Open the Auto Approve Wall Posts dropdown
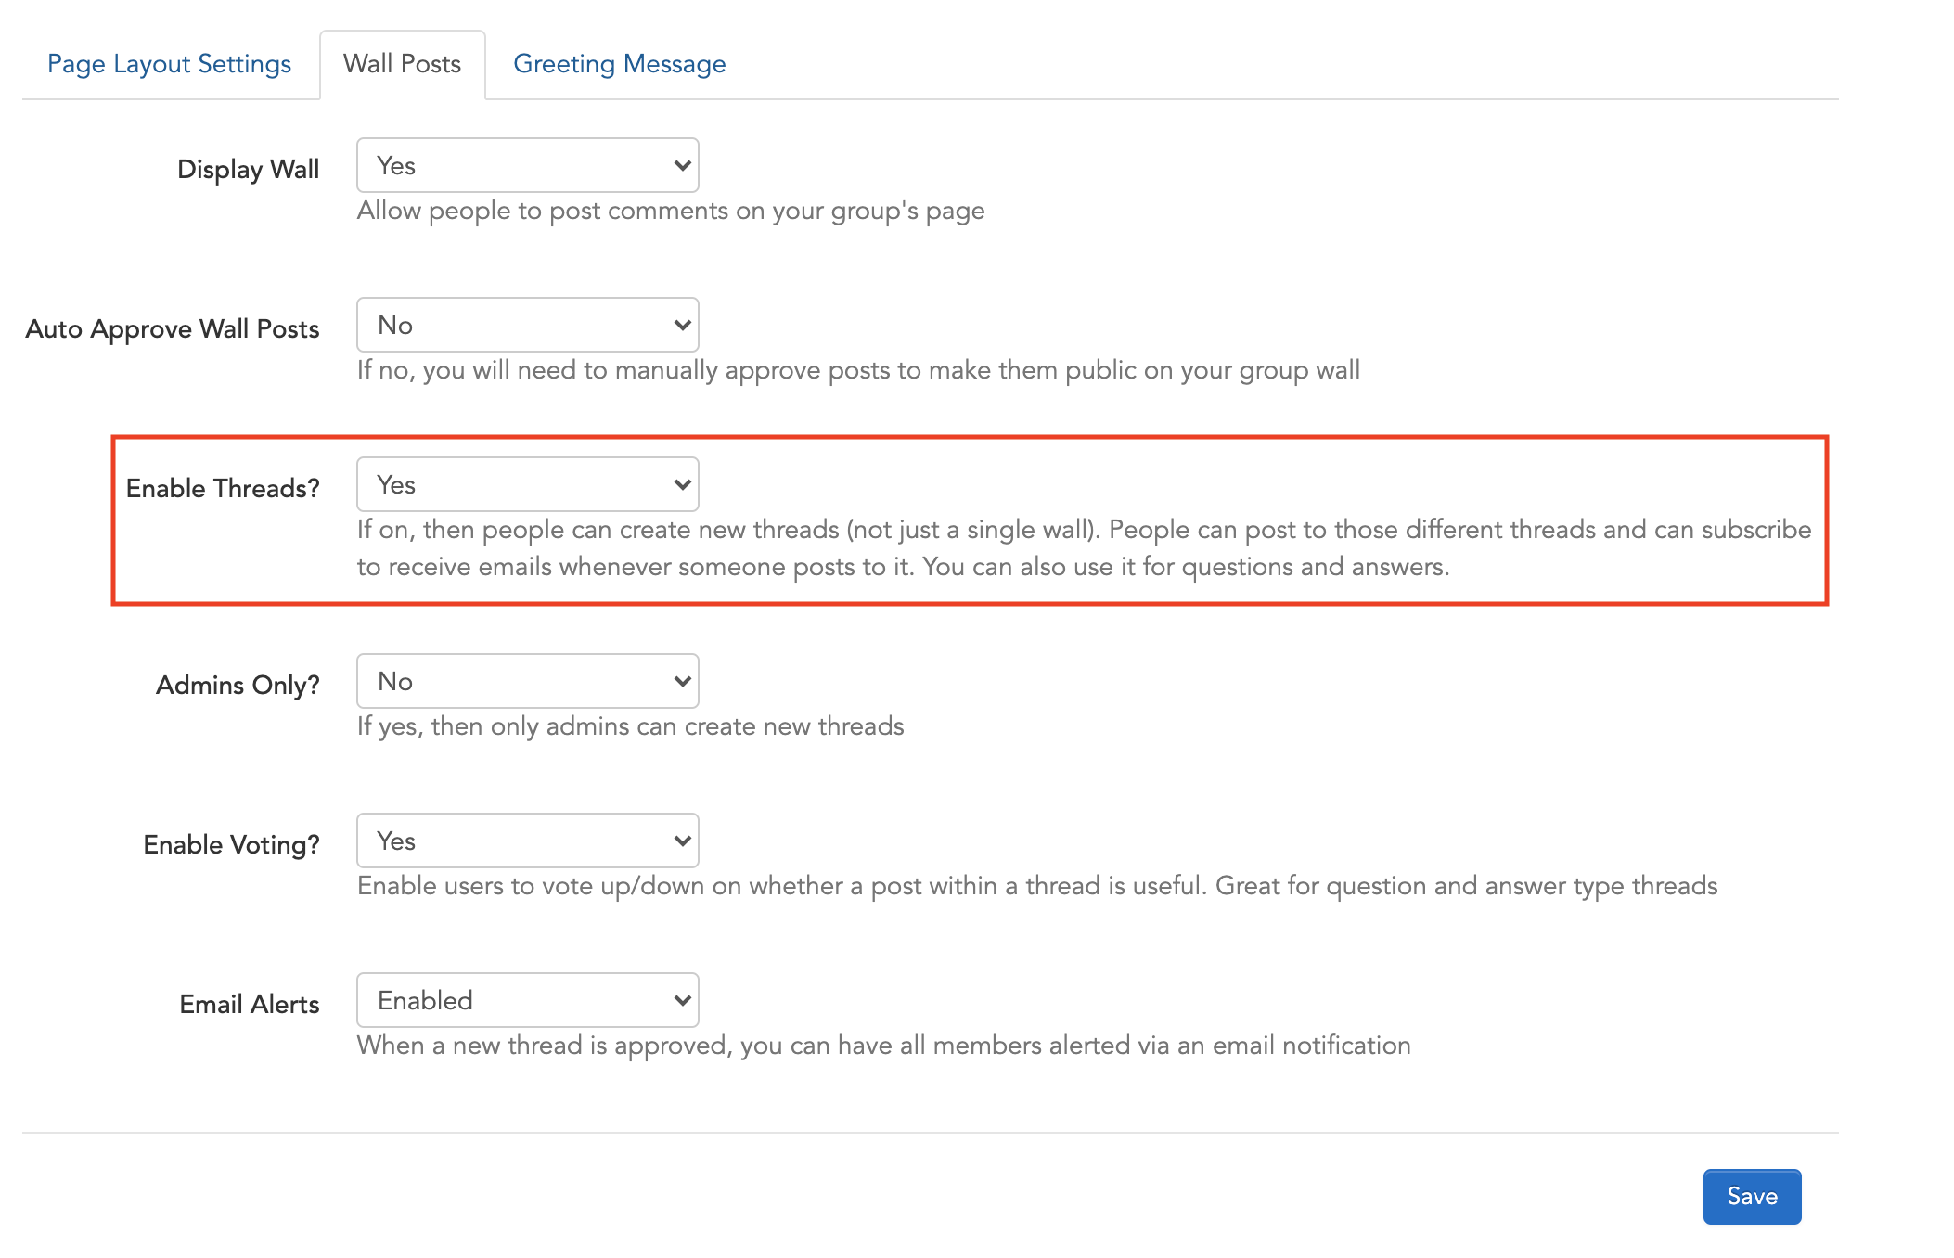The width and height of the screenshot is (1954, 1258). 528,326
